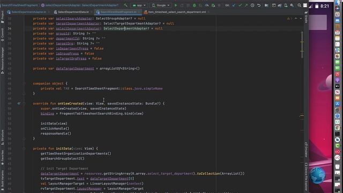343x193 pixels.
Task: Open the Device File Explorer panel
Action: (306, 177)
